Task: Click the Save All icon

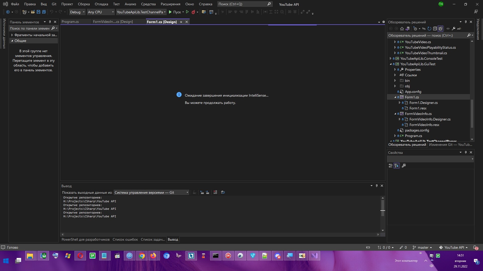Action: (44, 12)
